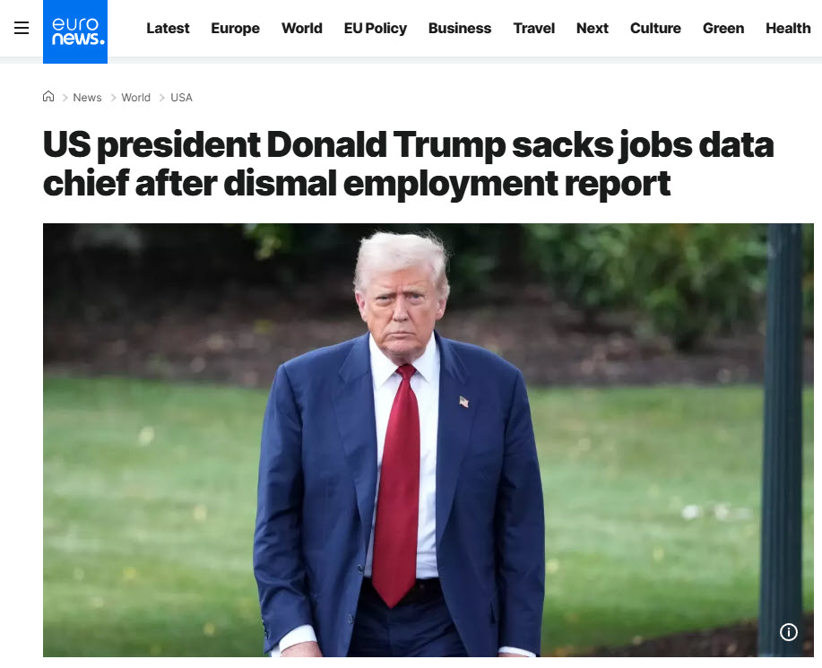The image size is (822, 668).
Task: Navigate to the Business section
Action: [460, 28]
